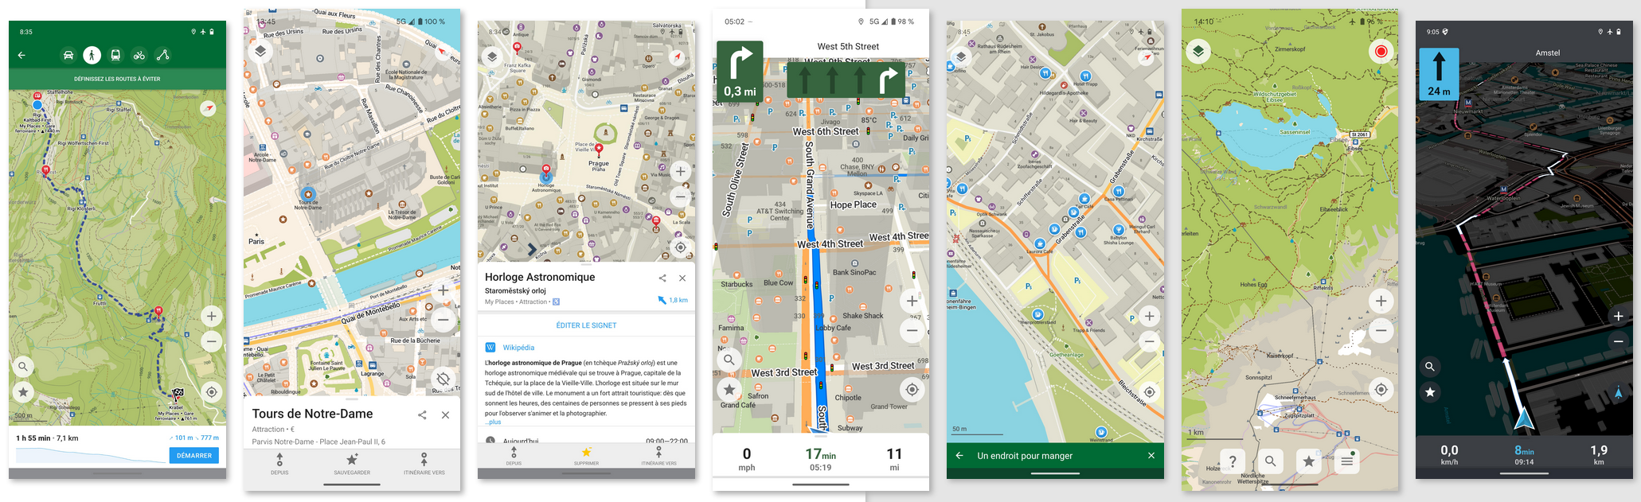Tap ITINÉRAIRE VERS under Notre-Dame
This screenshot has width=1641, height=502.
(424, 464)
